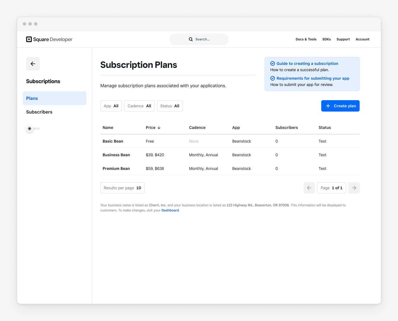Click the plus icon in Create plan

coord(328,106)
